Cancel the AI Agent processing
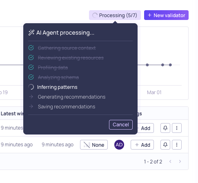Image resolution: width=198 pixels, height=183 pixels. pos(121,125)
